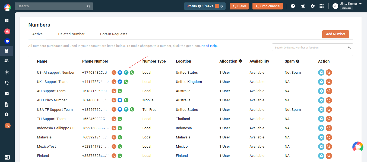Click call icon for TH Support Team
The width and height of the screenshot is (367, 162).
click(114, 119)
